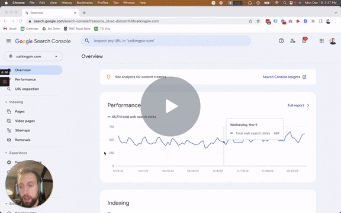This screenshot has width=341, height=213.
Task: Open the notifications bell icon
Action: [x=304, y=41]
